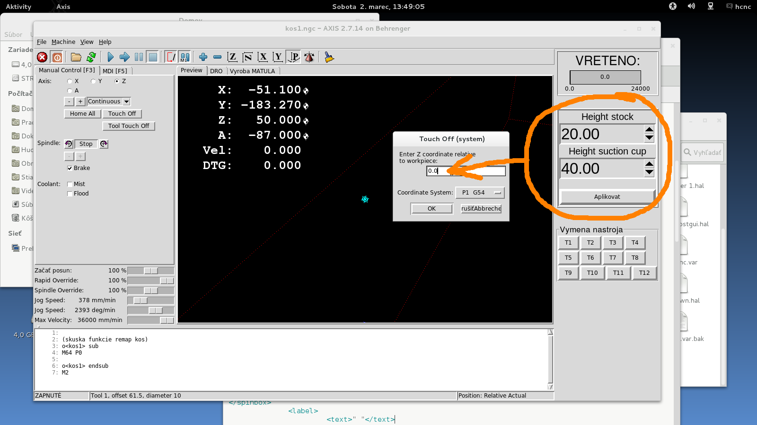Open network icon in top bar
Viewport: 757px width, 425px height.
[x=710, y=6]
